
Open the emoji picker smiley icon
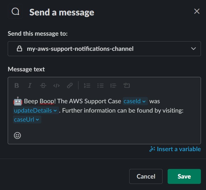(17, 135)
